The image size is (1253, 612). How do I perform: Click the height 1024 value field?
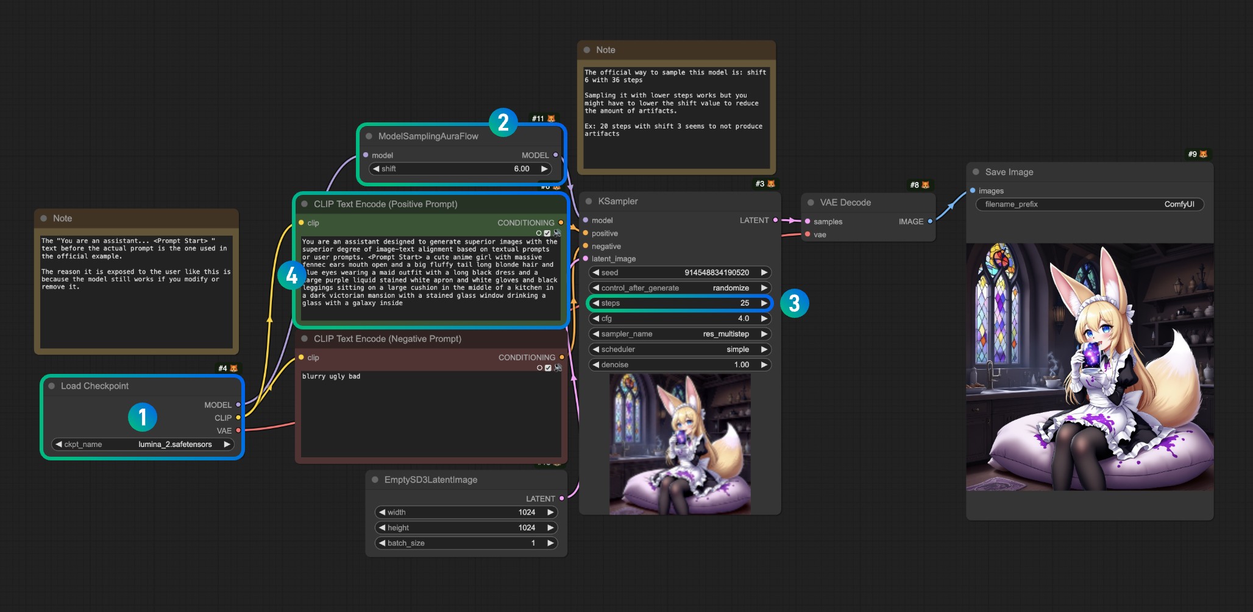point(466,528)
